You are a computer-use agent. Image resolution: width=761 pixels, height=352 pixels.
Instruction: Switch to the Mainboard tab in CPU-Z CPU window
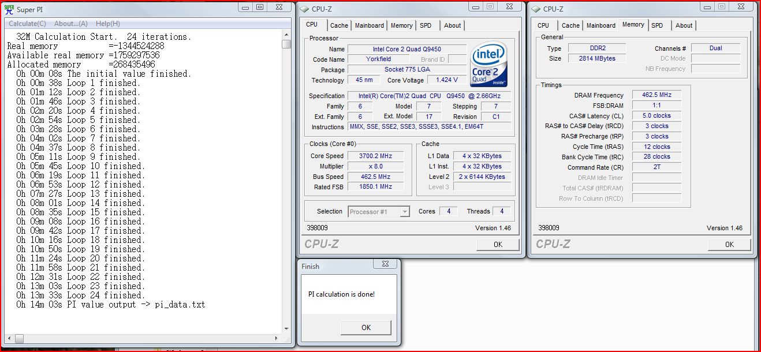[x=370, y=25]
